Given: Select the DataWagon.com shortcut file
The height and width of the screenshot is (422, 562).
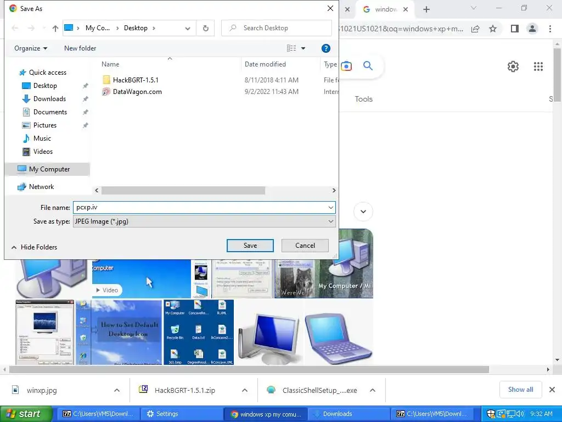Looking at the screenshot, I should point(137,92).
